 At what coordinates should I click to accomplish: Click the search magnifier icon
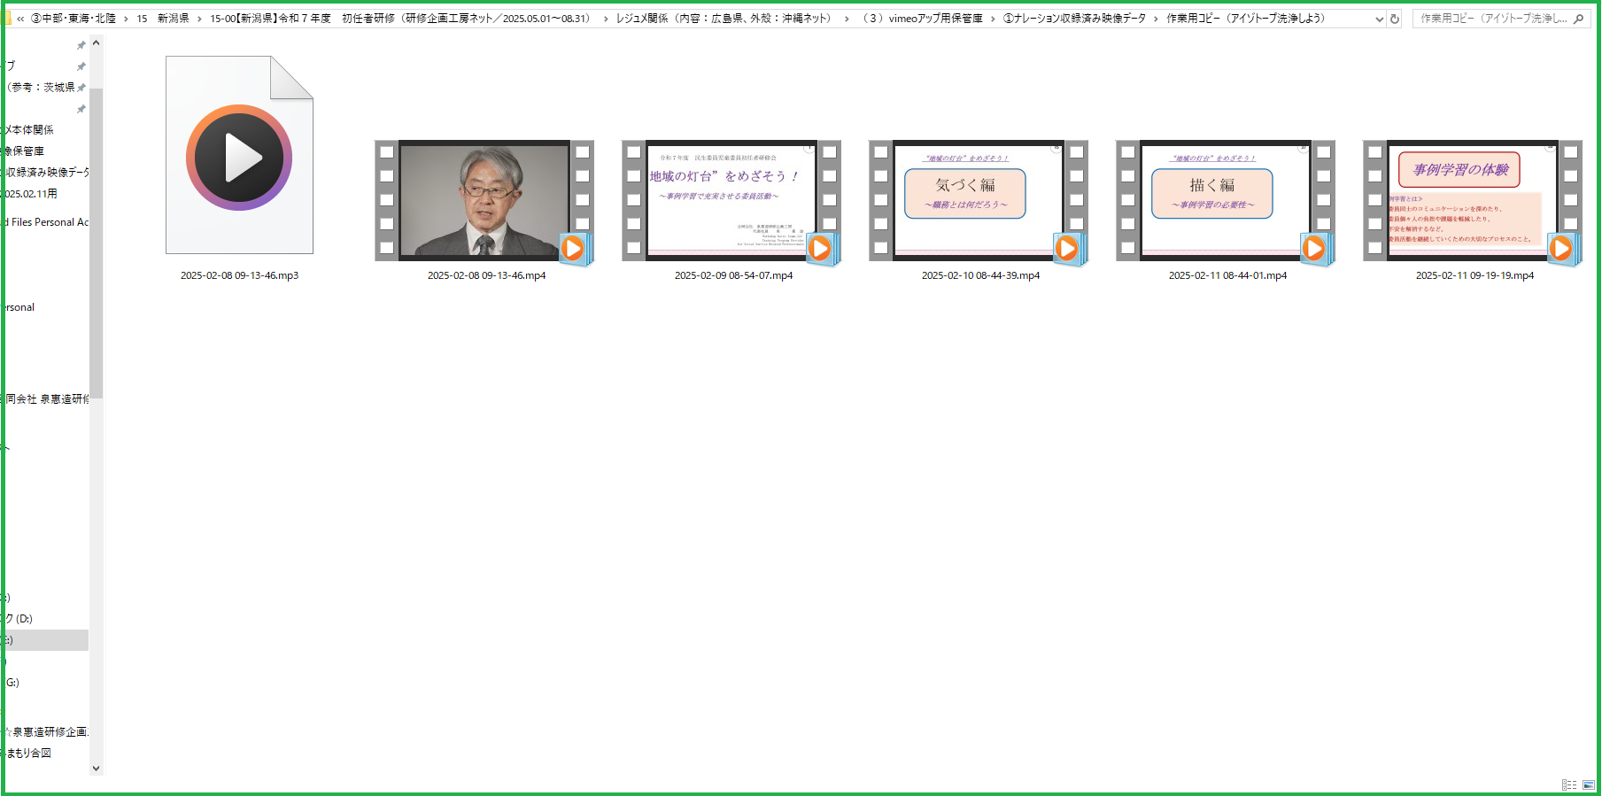tap(1578, 19)
